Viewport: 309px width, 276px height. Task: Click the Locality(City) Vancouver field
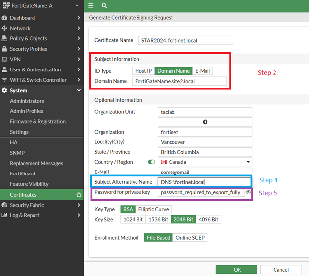click(x=205, y=142)
